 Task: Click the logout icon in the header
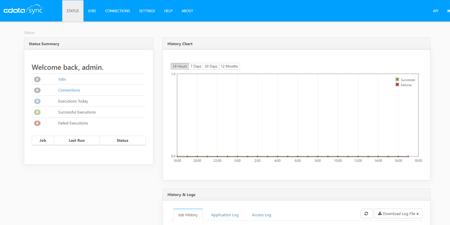pyautogui.click(x=448, y=11)
